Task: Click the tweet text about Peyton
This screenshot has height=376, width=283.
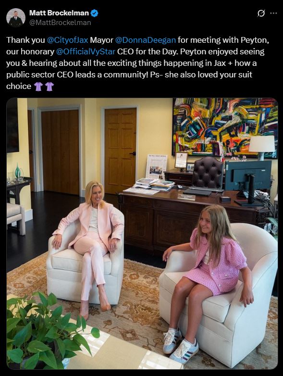Action: [x=138, y=63]
